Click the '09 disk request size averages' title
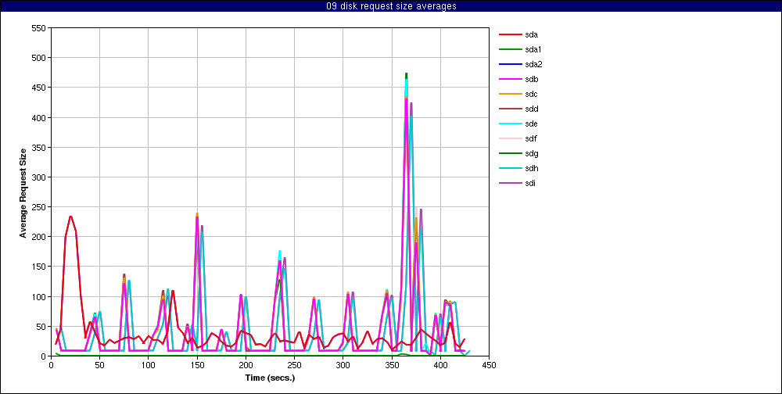The width and height of the screenshot is (782, 394). 390,6
